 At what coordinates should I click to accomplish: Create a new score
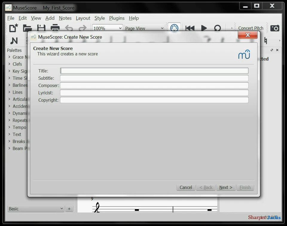[x=13, y=28]
